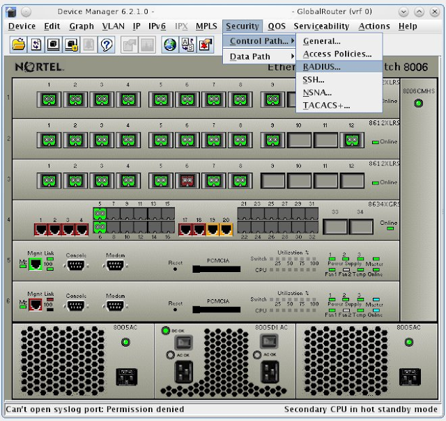Choose SSH... from the Control Path submenu
This screenshot has width=446, height=421.
[339, 80]
